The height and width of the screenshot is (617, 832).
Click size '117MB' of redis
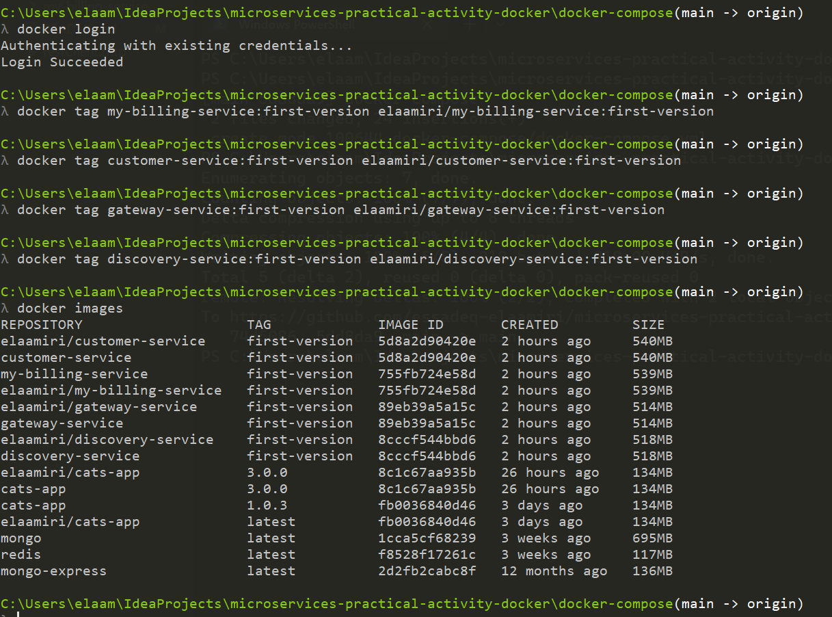[x=653, y=555]
